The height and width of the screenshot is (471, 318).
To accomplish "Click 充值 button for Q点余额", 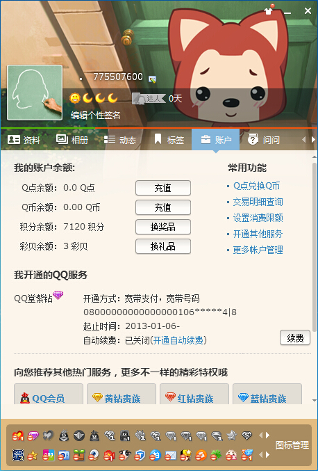I will click(163, 188).
